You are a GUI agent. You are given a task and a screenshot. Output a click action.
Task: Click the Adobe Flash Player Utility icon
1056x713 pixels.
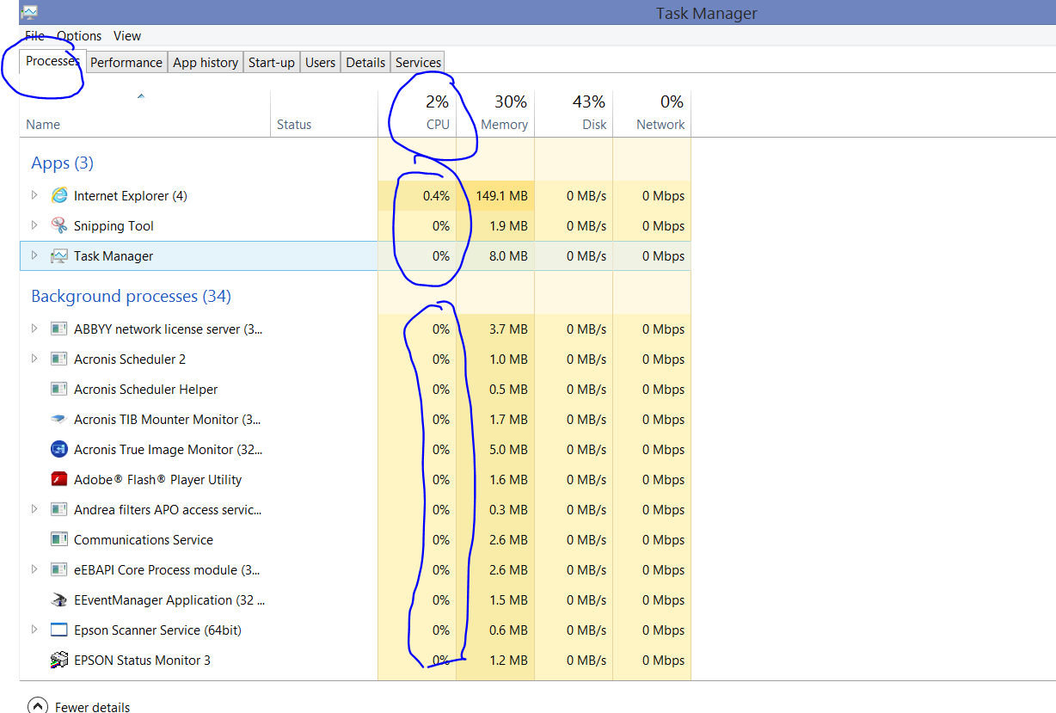(58, 479)
